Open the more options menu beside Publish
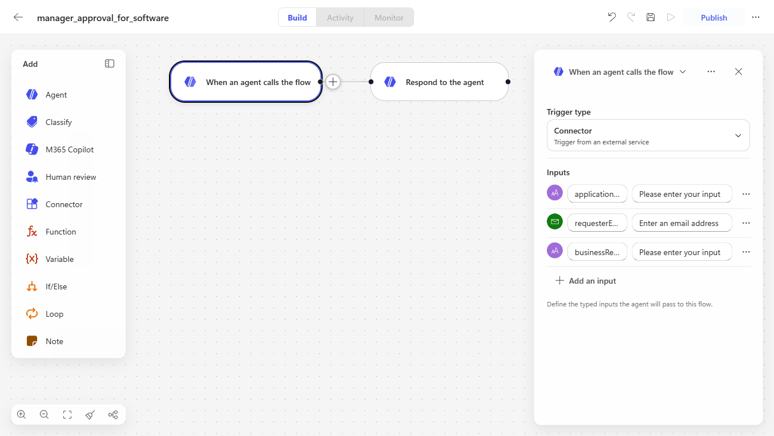This screenshot has height=436, width=774. click(756, 17)
